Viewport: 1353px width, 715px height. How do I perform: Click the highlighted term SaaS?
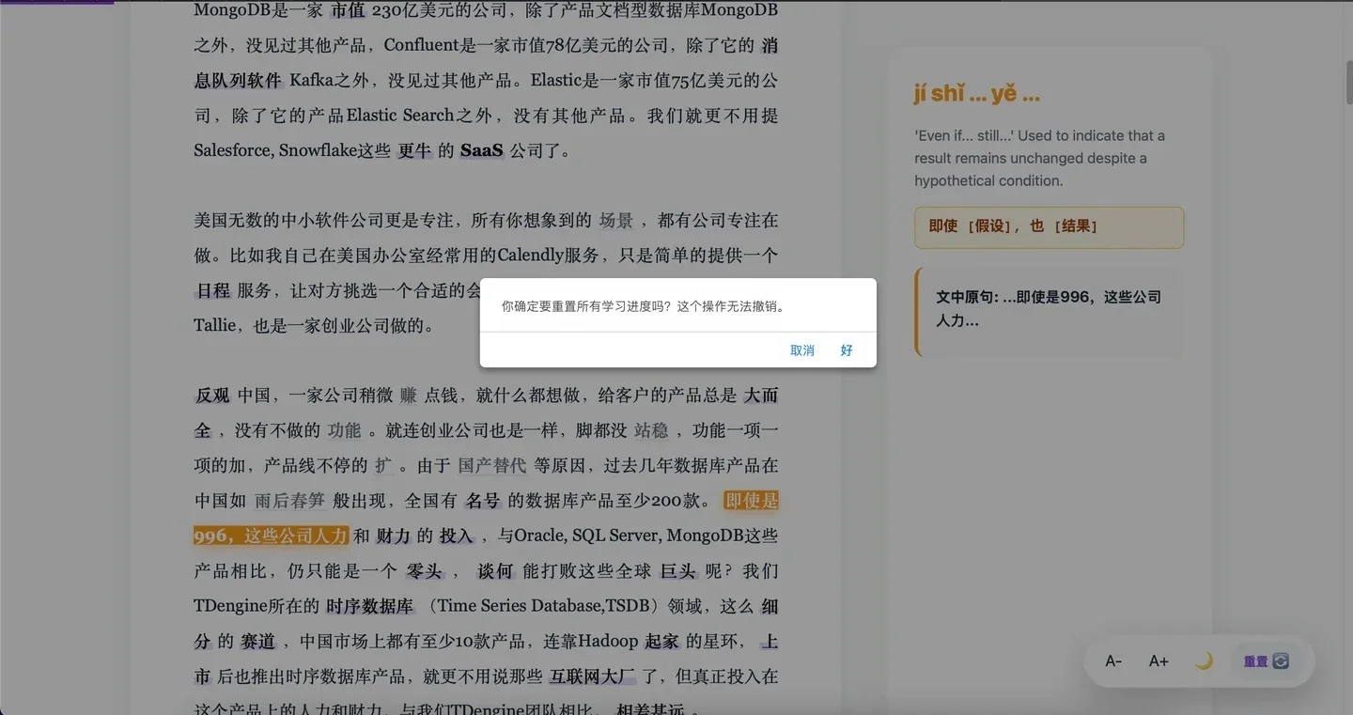482,150
